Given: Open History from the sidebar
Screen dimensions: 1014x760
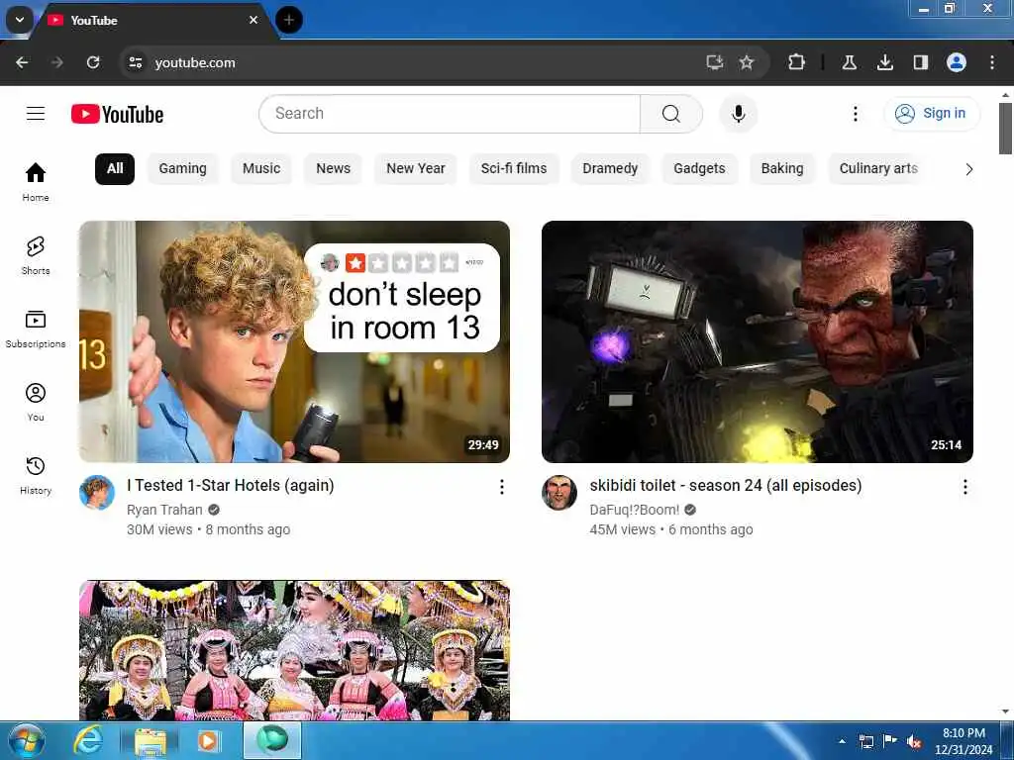Looking at the screenshot, I should click(x=36, y=476).
